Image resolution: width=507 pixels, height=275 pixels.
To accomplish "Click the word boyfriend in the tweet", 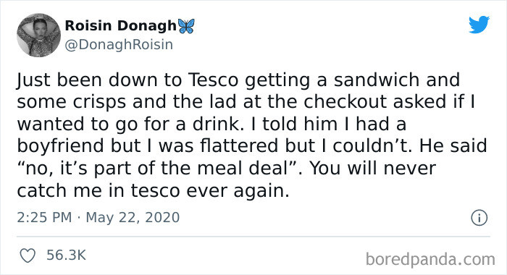I will click(60, 146).
